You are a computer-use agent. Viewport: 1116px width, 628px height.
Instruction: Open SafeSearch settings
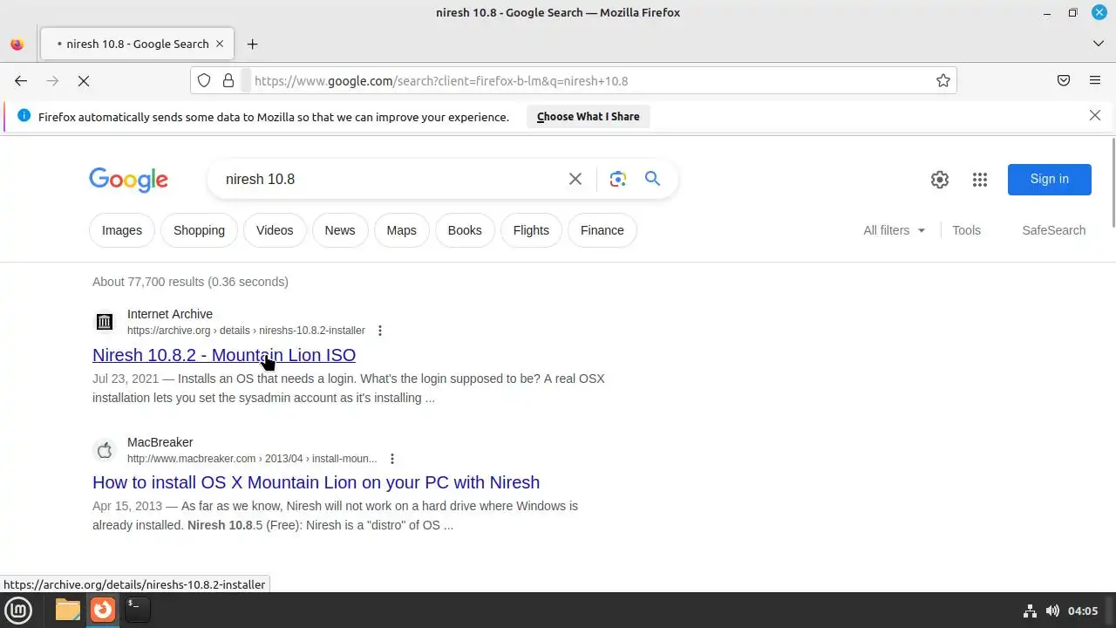(1053, 230)
